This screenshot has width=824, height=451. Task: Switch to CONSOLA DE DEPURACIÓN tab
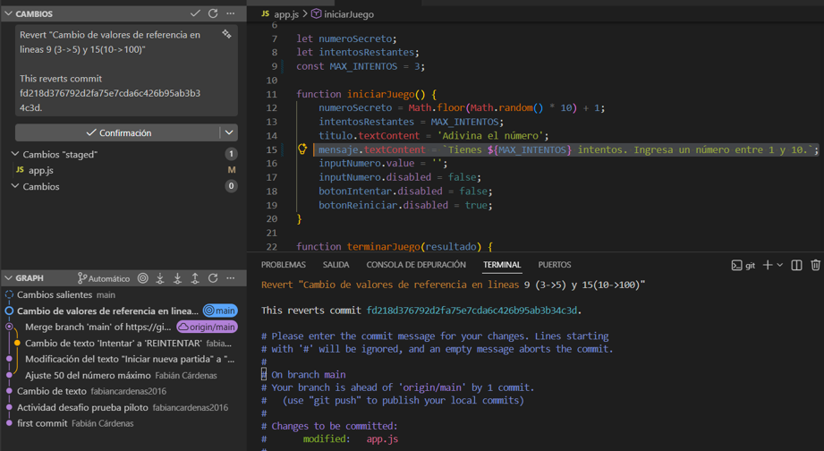click(x=416, y=264)
